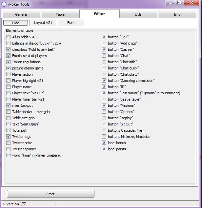The image size is (202, 208).
Task: Click the iPoker Tools info icon in title bar
Action: [x=4, y=4]
